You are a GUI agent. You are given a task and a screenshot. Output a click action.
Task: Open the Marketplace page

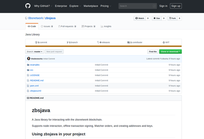coord(91,6)
